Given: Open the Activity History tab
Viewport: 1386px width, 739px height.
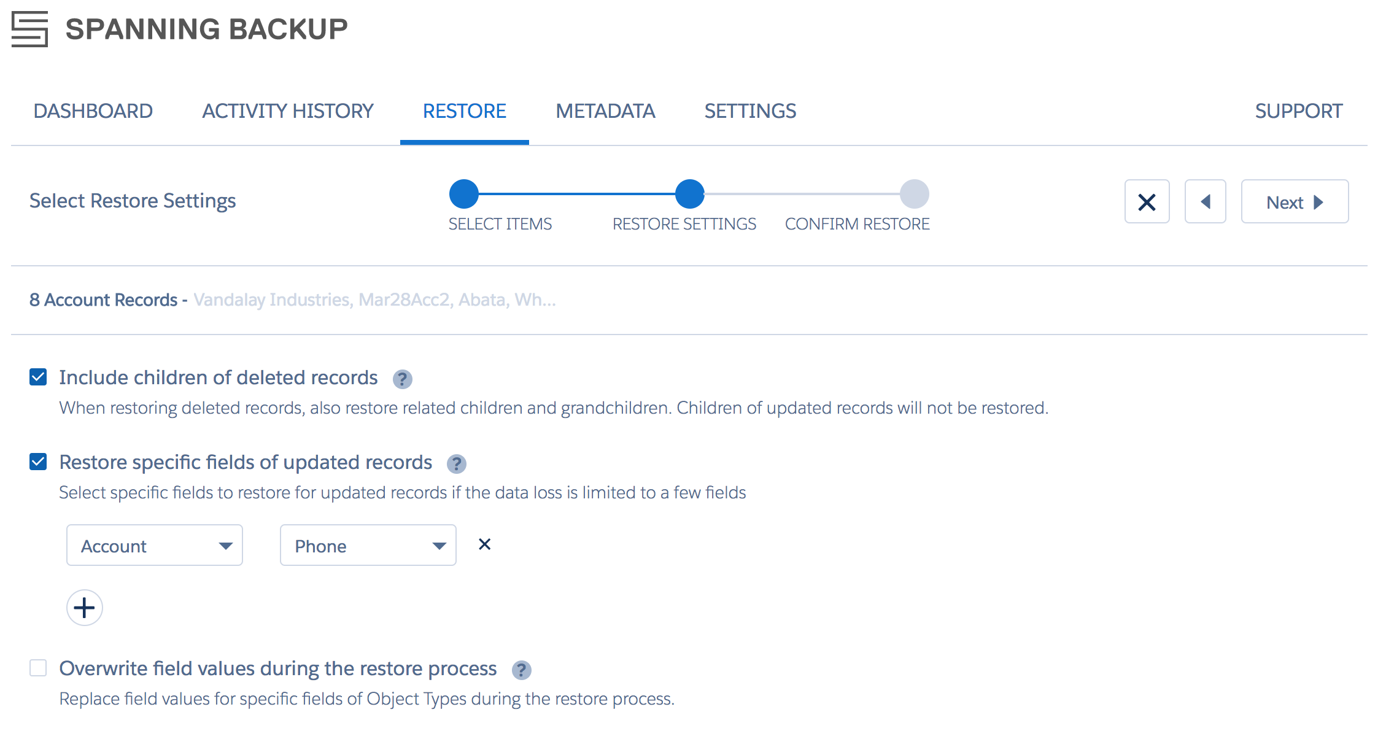Looking at the screenshot, I should pyautogui.click(x=288, y=111).
